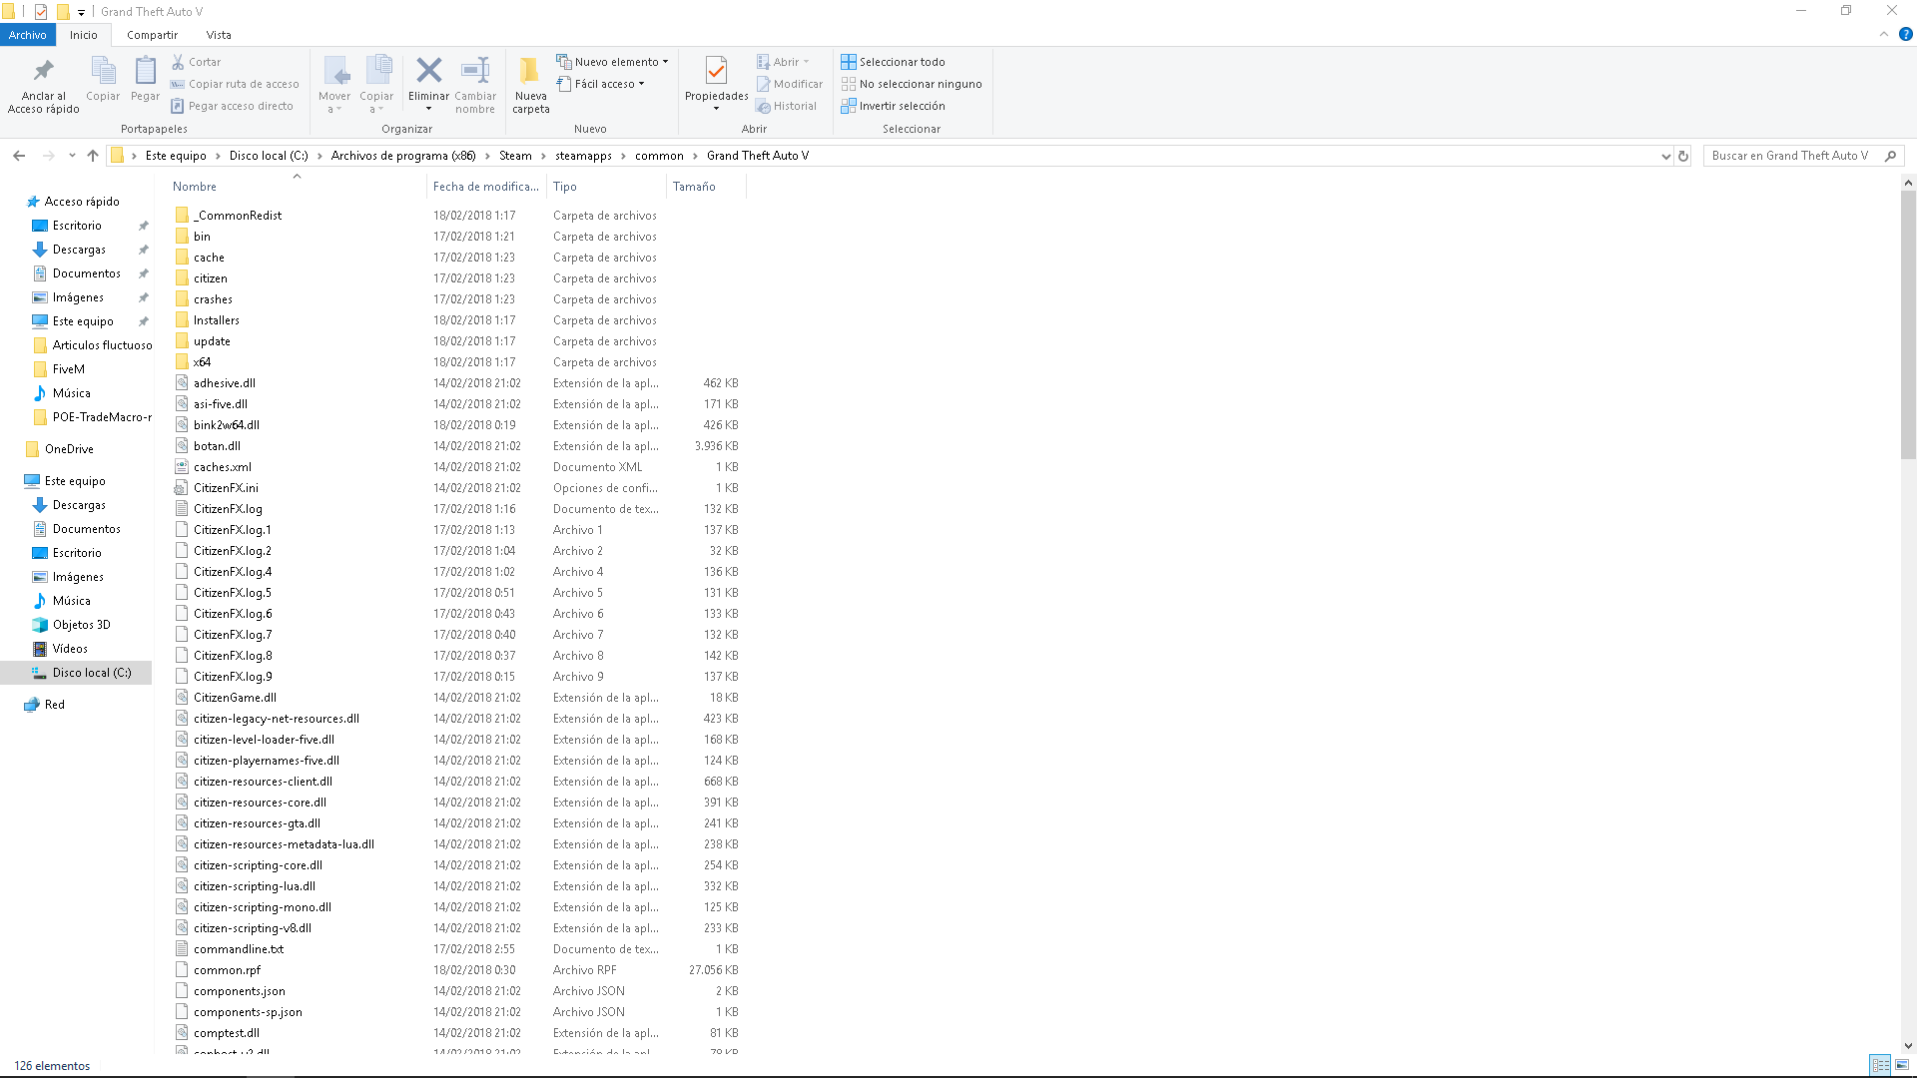Image resolution: width=1917 pixels, height=1078 pixels.
Task: Open the Vista ribbon tab
Action: tap(219, 35)
